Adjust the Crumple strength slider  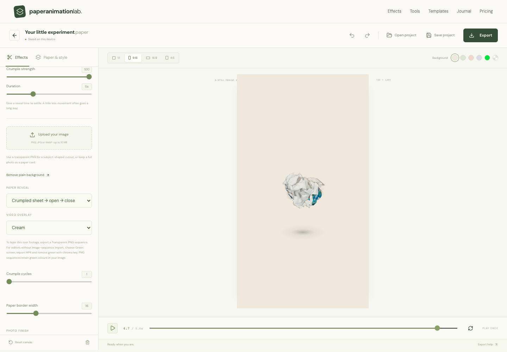[49, 77]
